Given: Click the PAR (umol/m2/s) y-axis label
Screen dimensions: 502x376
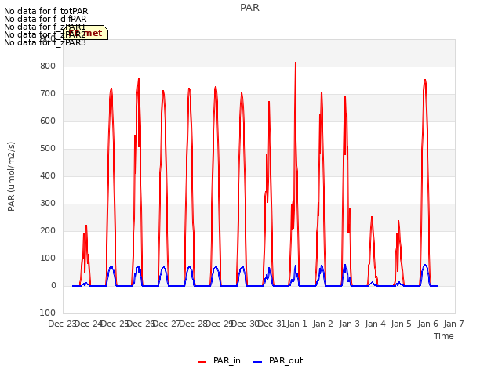Looking at the screenshot, I should pos(11,176).
